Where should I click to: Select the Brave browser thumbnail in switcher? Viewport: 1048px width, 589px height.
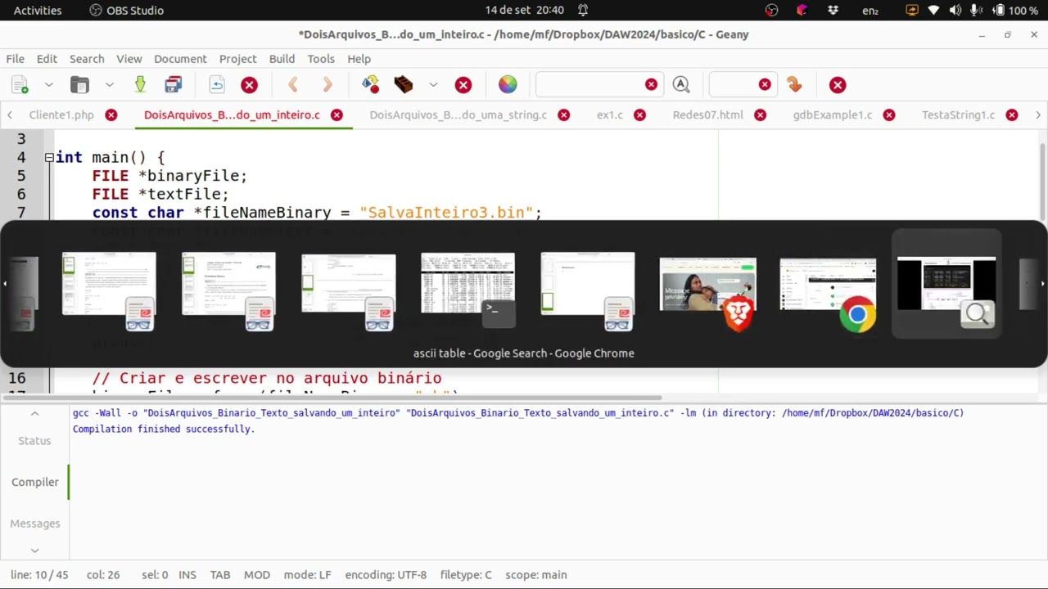(708, 293)
